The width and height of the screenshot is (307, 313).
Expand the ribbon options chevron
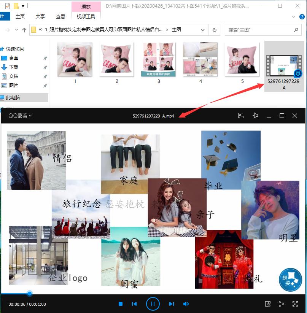point(293,17)
